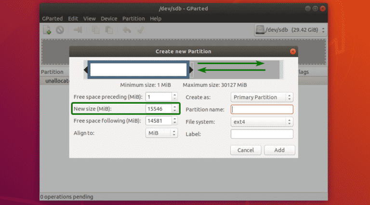The image size is (370, 205).
Task: Open the /dev/sdb device selector
Action: 291,30
